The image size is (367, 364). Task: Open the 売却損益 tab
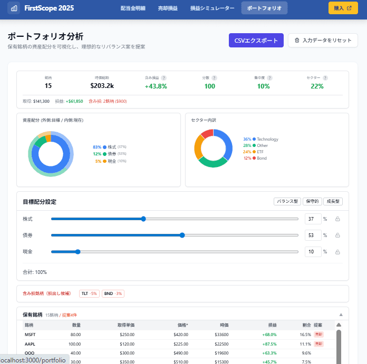coord(168,8)
